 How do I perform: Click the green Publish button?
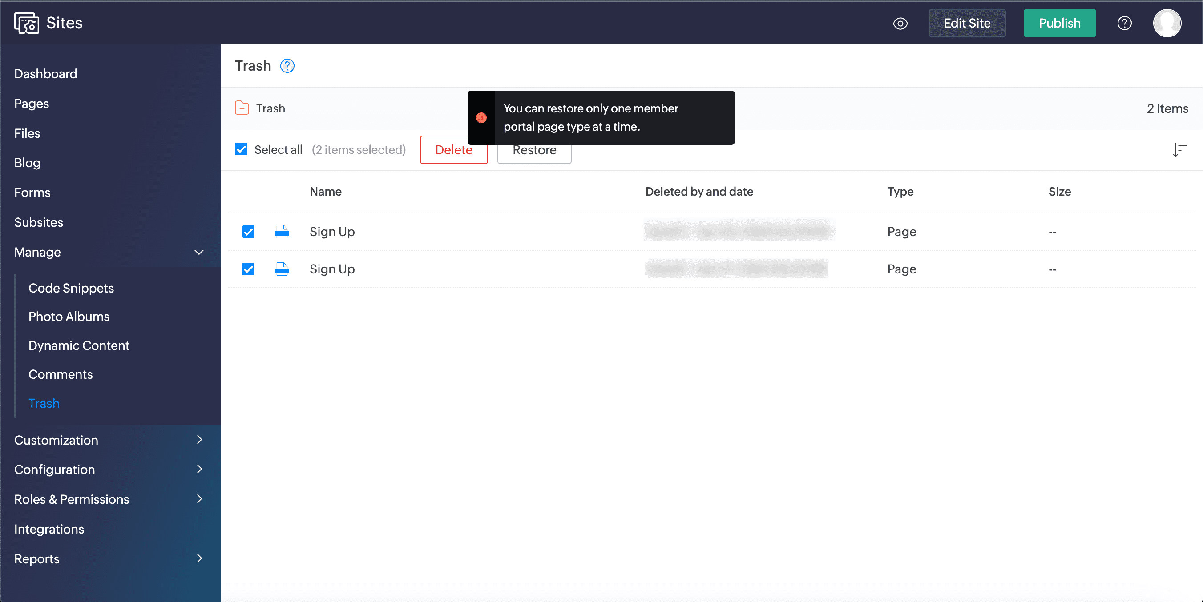coord(1059,23)
